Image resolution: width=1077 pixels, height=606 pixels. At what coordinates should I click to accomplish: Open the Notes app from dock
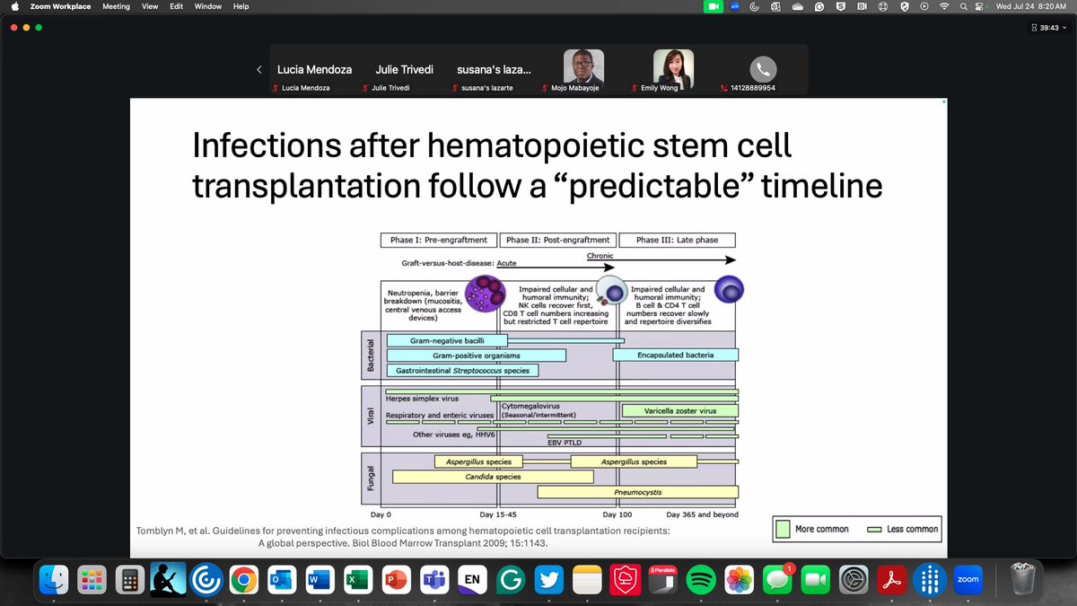click(588, 580)
